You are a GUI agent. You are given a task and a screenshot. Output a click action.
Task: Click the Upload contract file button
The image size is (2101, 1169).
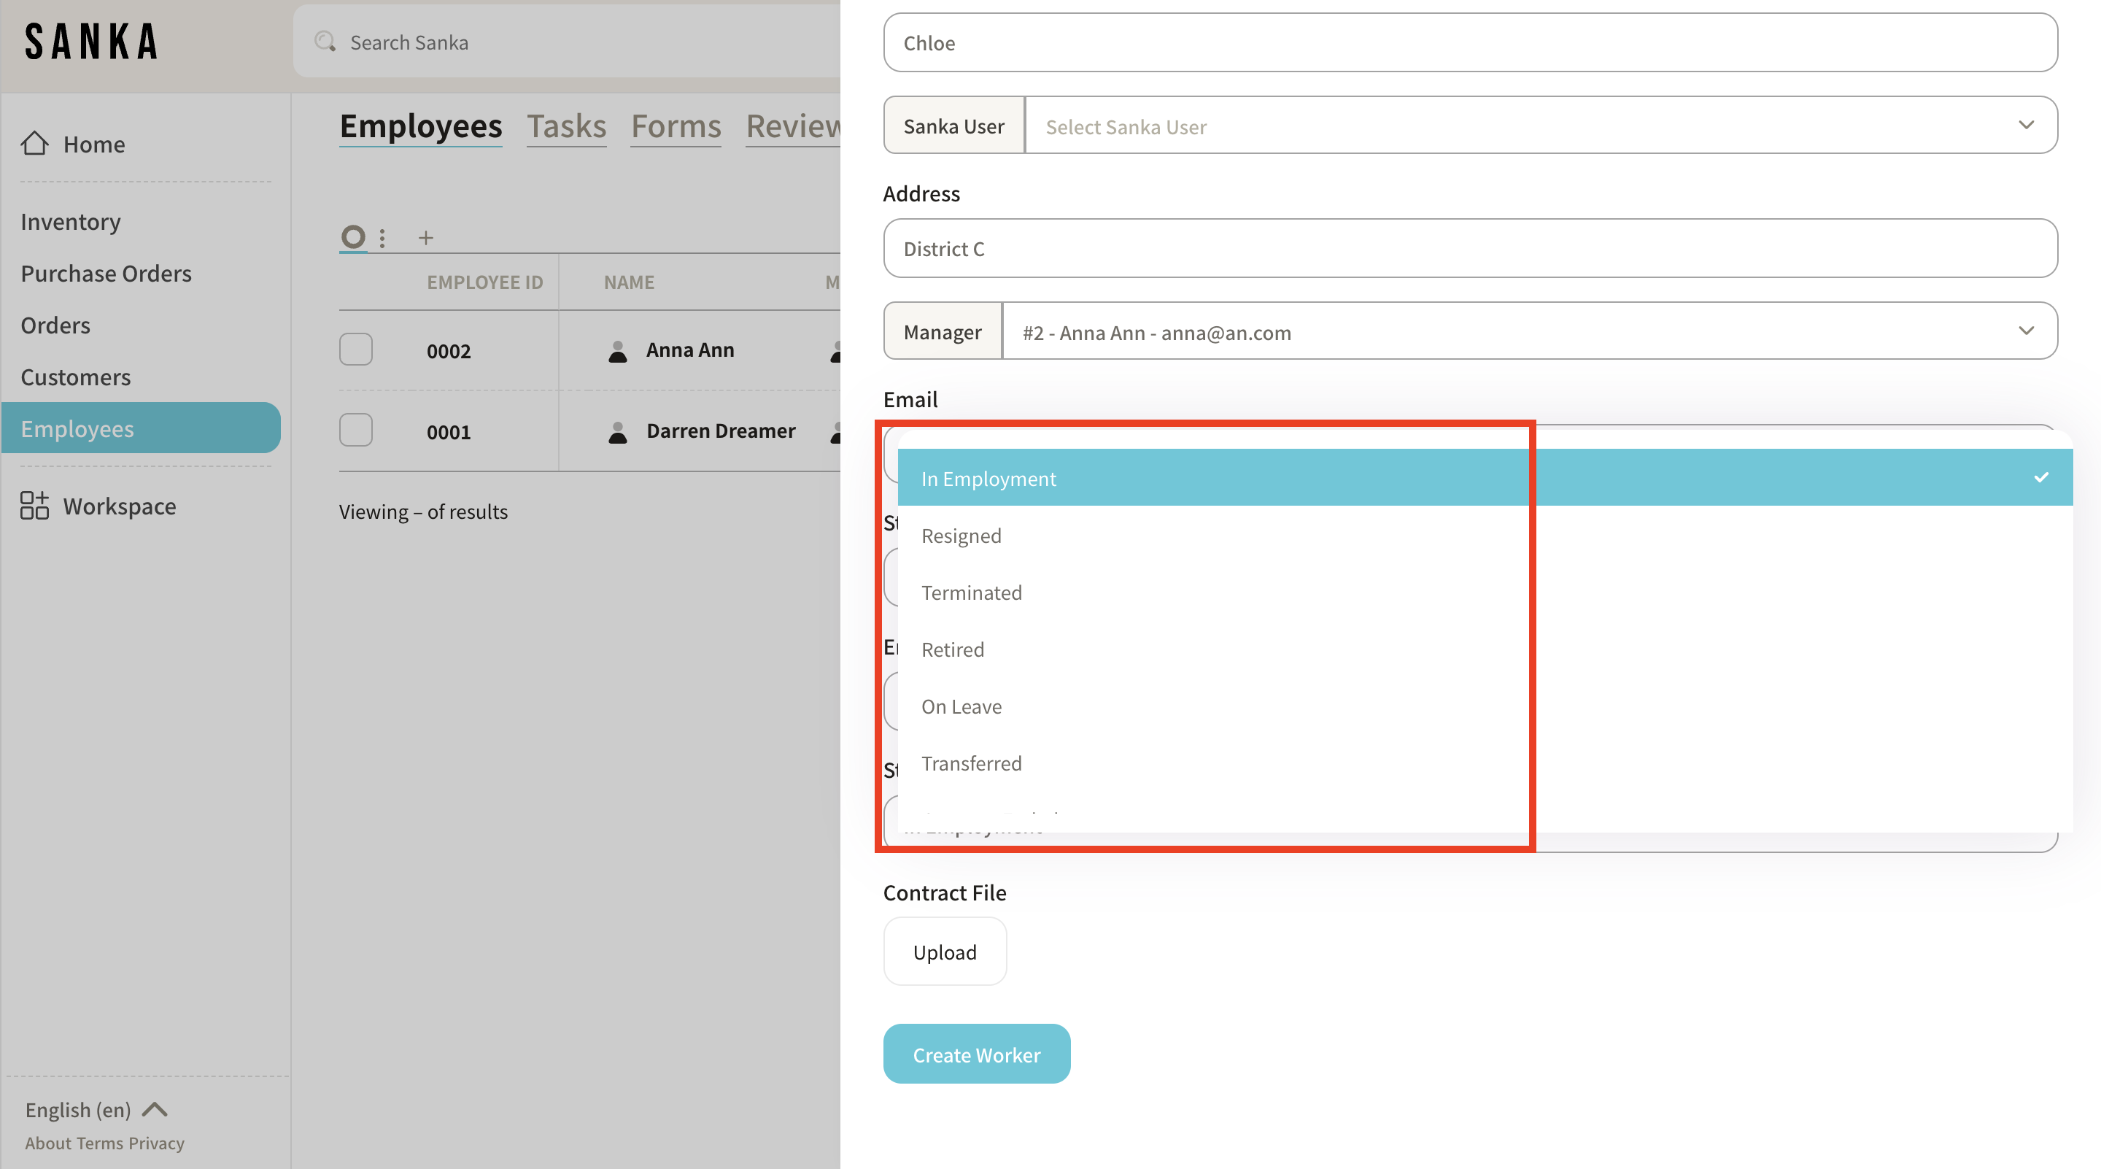pos(945,952)
